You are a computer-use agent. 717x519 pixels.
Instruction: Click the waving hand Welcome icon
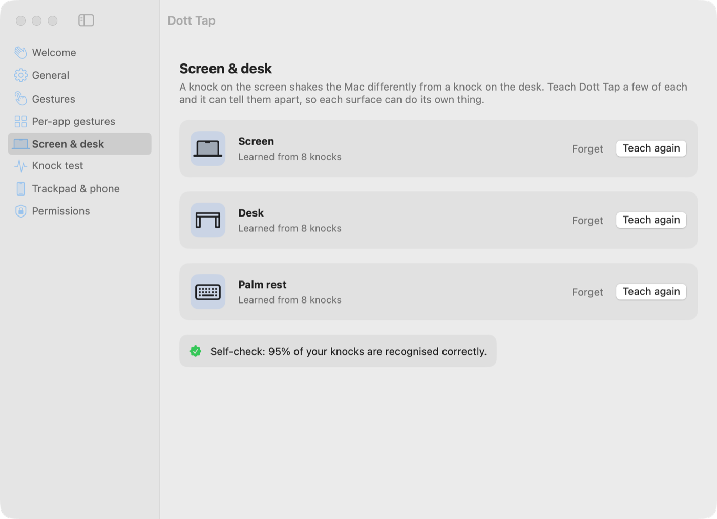click(20, 52)
